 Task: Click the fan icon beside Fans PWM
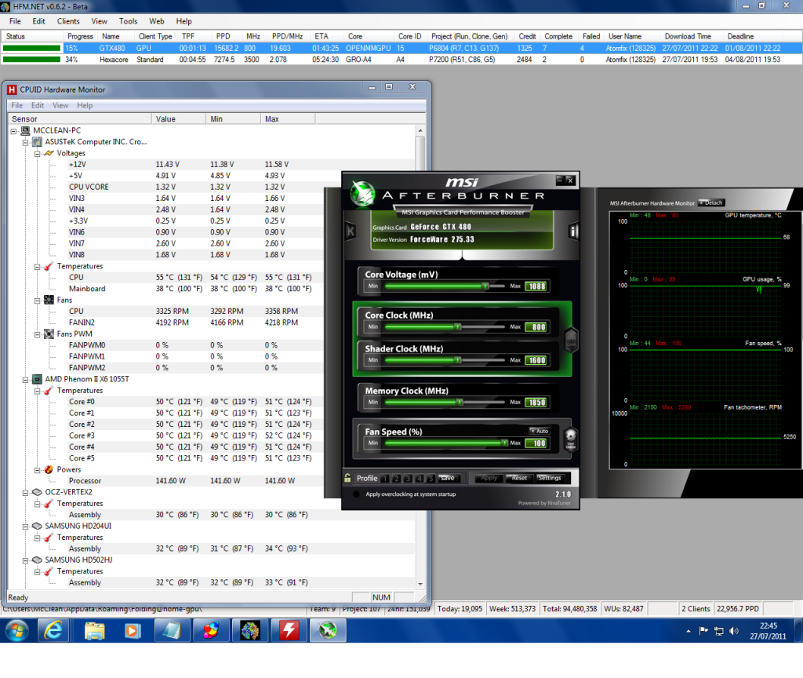tap(49, 334)
